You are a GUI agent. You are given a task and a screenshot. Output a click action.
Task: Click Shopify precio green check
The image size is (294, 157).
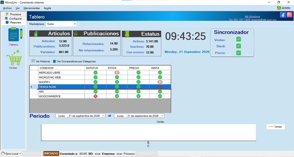click(x=138, y=82)
